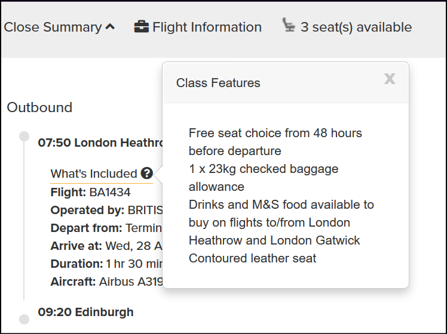This screenshot has width=447, height=334.
Task: Click the briefcase icon beside Flight Information
Action: click(x=142, y=27)
